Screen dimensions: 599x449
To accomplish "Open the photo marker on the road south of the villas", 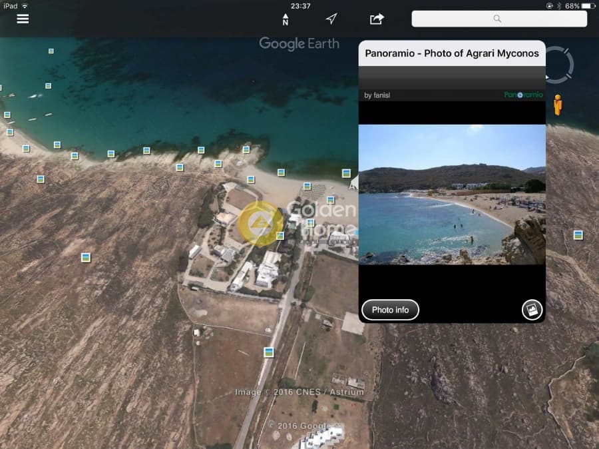I will [x=269, y=352].
